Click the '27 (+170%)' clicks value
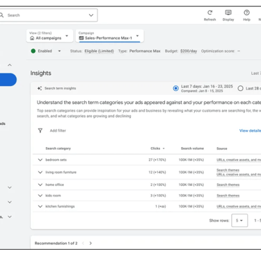Viewport: 261px width, 254px height. click(x=157, y=160)
